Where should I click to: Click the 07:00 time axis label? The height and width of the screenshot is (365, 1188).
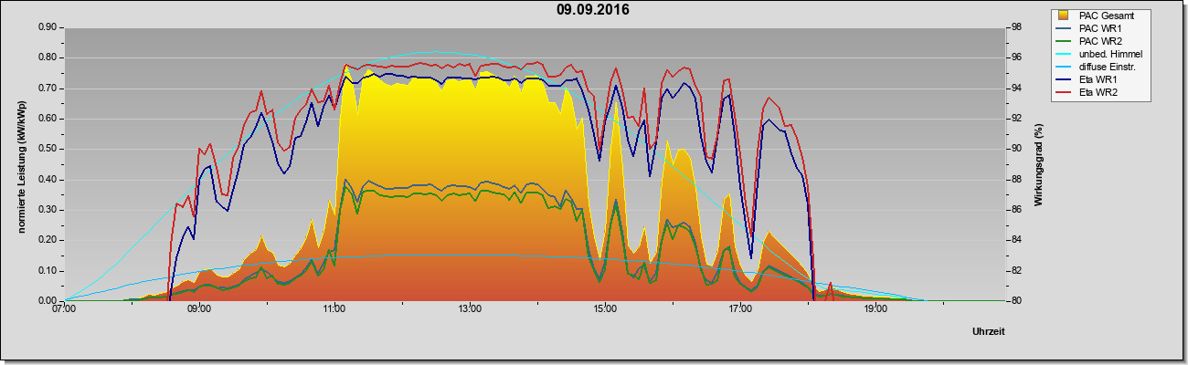(64, 308)
